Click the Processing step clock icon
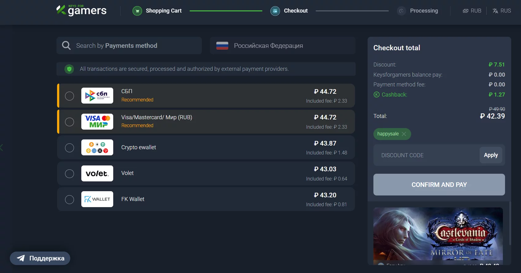 (x=401, y=11)
